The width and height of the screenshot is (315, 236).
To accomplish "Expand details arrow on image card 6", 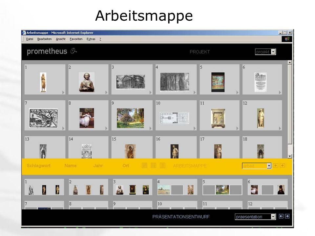I will [280, 92].
